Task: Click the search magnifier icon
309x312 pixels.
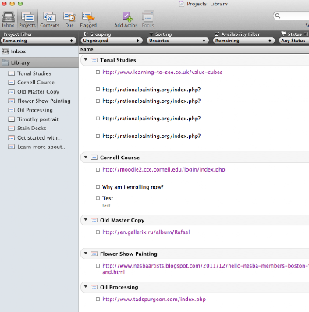Action: pos(278,16)
